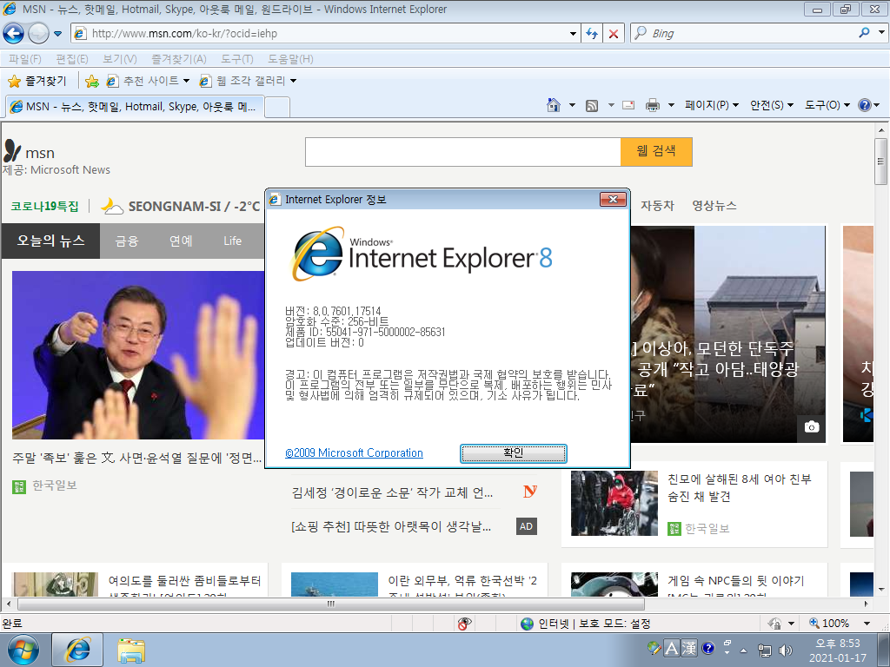This screenshot has width=890, height=667.
Task: Open the president high-five news thumbnail
Action: coord(138,355)
